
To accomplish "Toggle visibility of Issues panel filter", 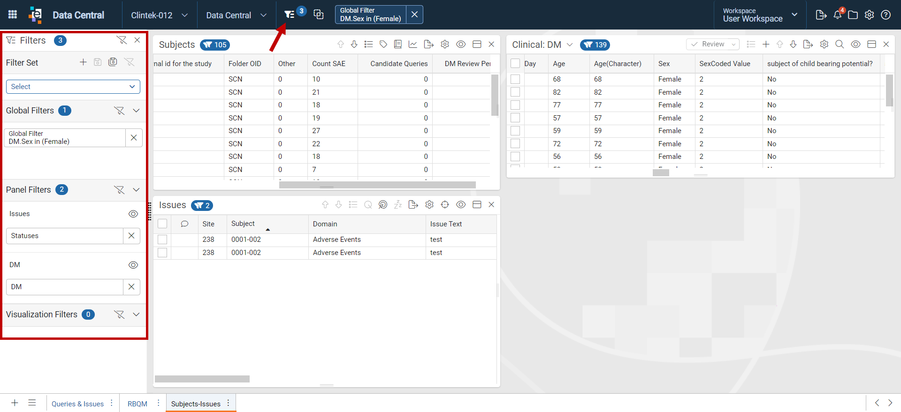I will [x=133, y=214].
